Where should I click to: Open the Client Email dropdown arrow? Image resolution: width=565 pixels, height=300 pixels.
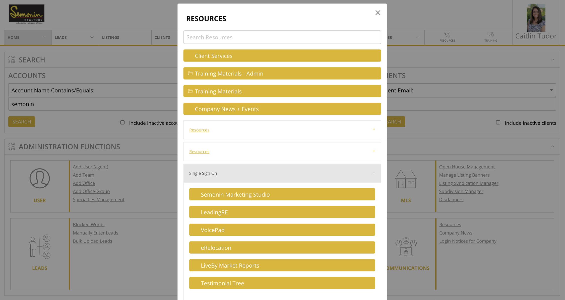tap(551, 90)
